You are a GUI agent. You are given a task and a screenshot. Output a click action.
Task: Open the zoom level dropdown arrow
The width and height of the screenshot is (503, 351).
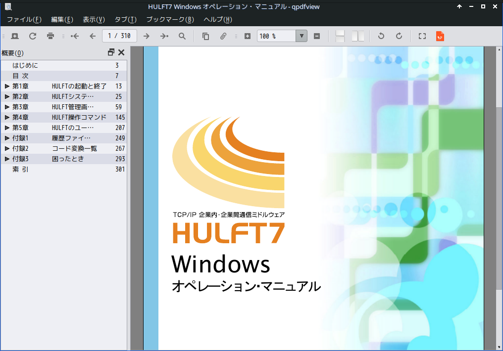(302, 36)
